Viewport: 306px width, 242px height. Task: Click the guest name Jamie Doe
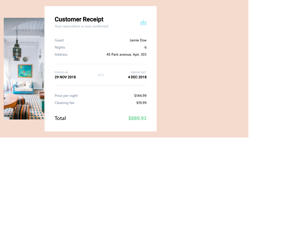[x=138, y=40]
